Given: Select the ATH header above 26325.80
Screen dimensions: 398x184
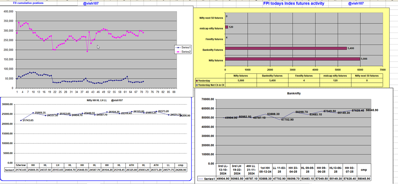Looking at the screenshot, I should [131, 165].
